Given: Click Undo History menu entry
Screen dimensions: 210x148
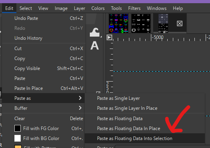Looking at the screenshot, I should tap(44, 38).
